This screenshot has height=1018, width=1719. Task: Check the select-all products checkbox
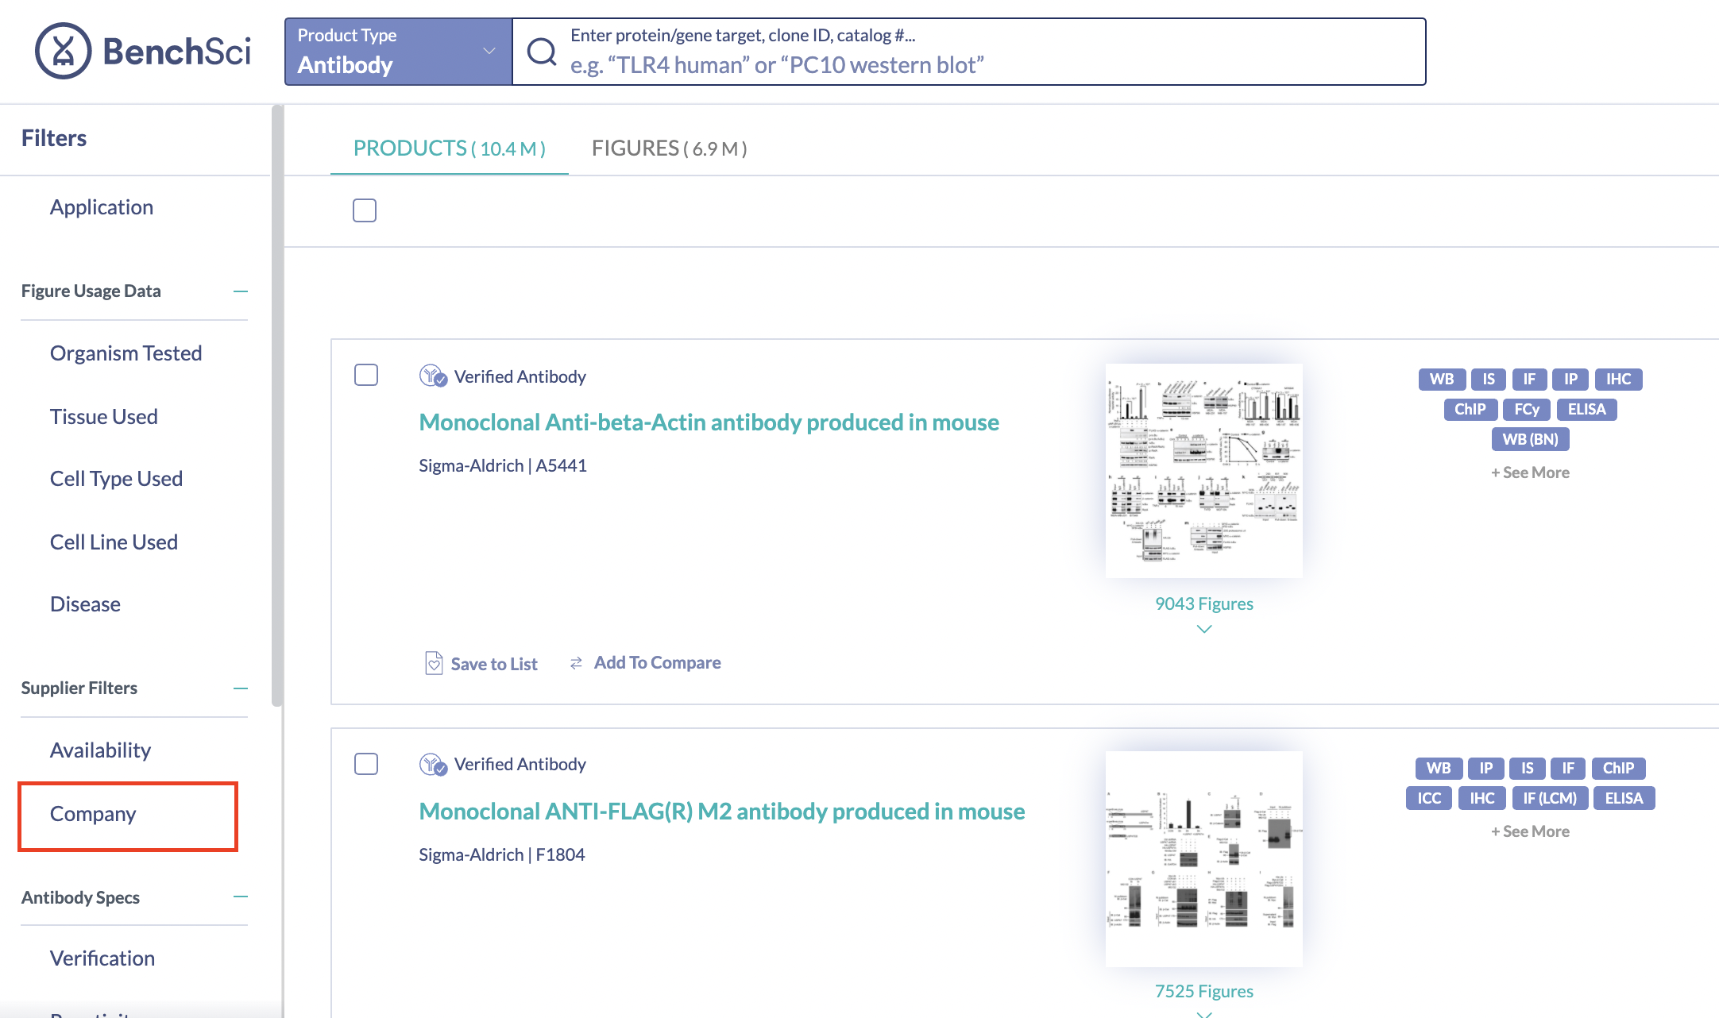click(x=365, y=210)
